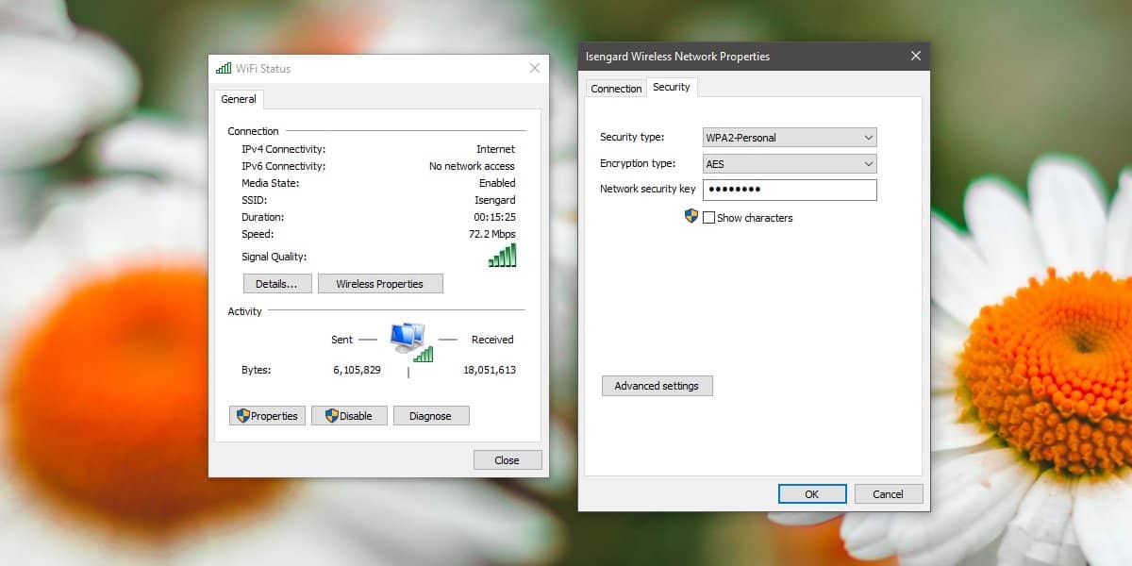1132x566 pixels.
Task: Click the shield icon next to Disable
Action: 331,415
